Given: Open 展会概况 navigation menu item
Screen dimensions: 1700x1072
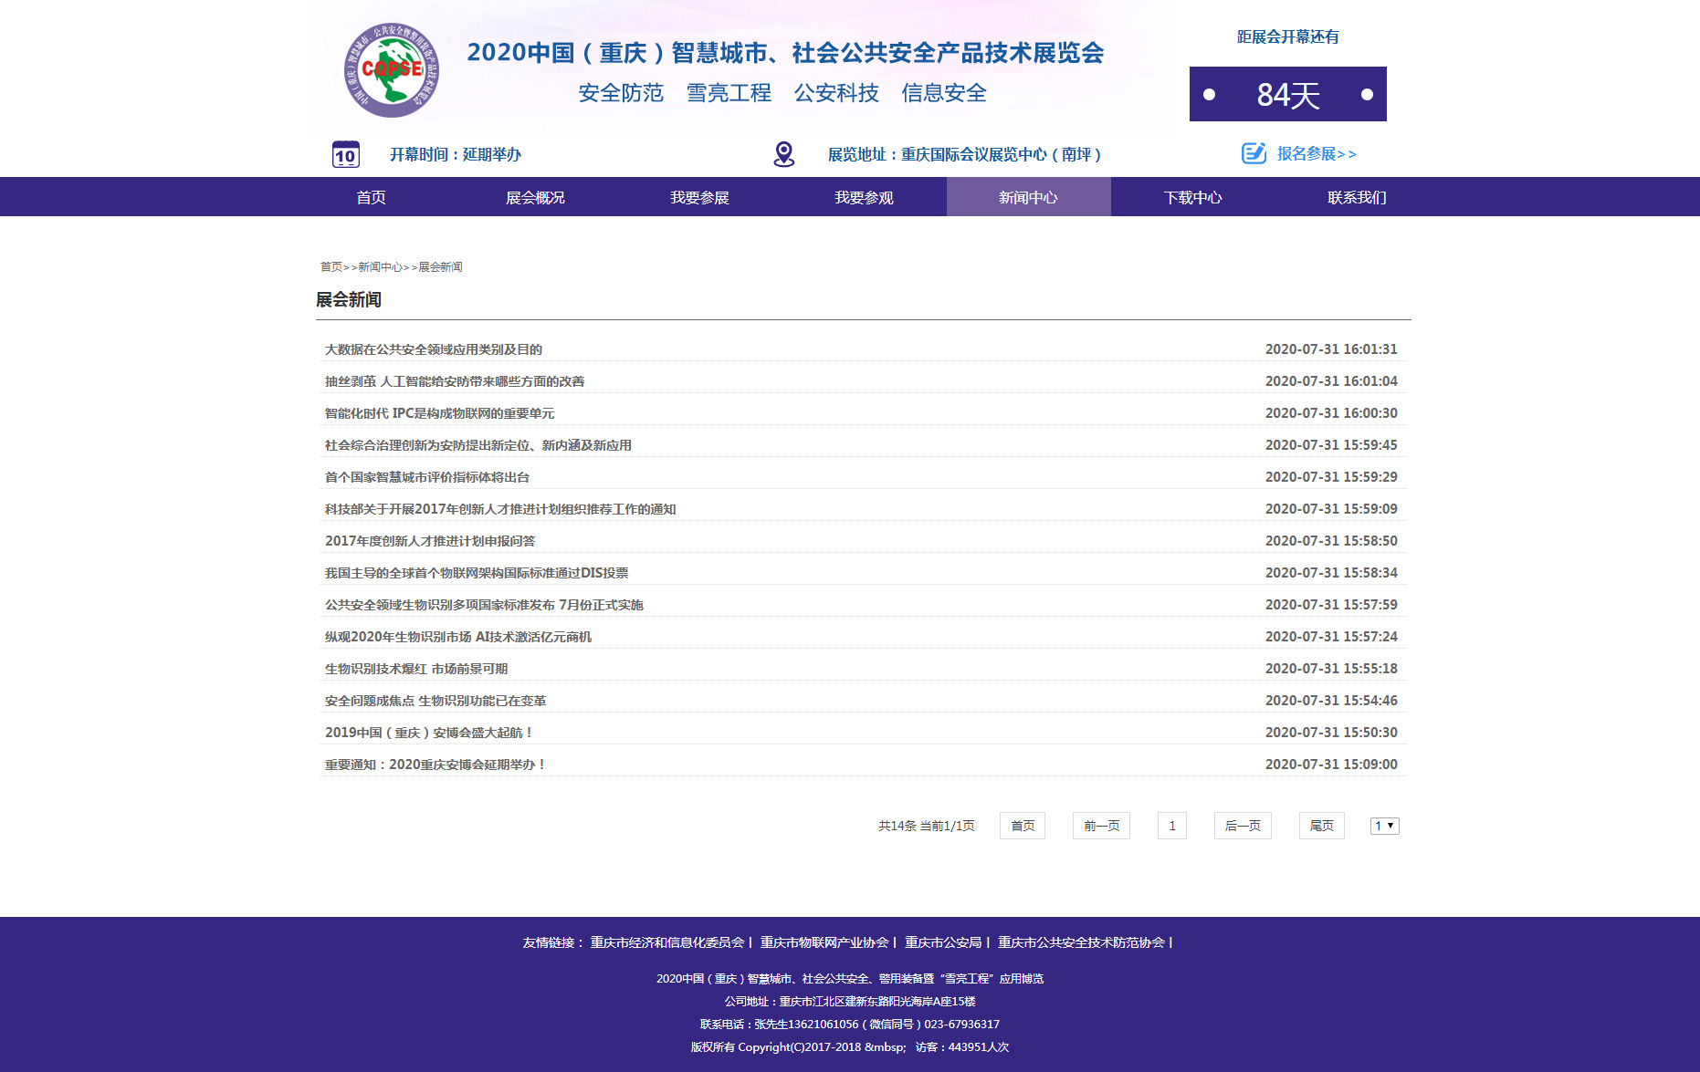Looking at the screenshot, I should [x=535, y=197].
